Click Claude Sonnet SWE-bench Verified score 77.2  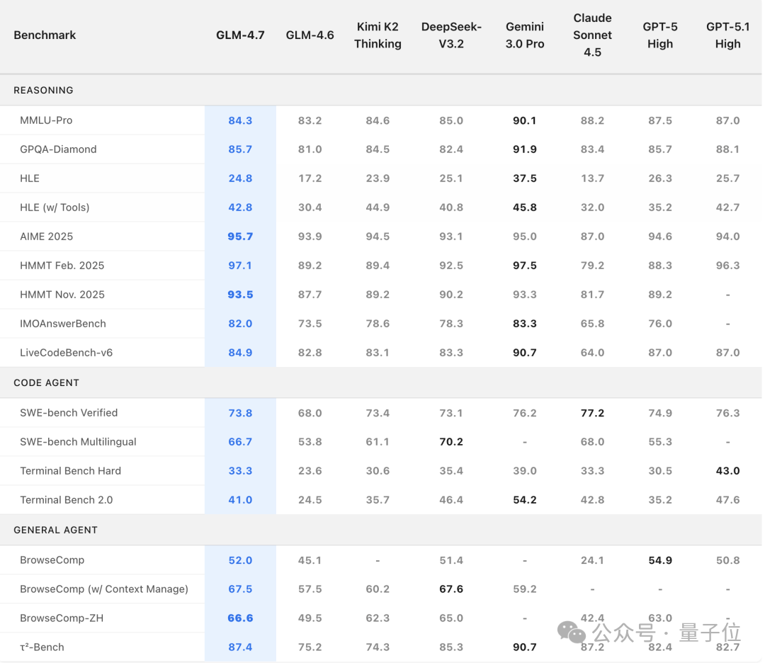tap(592, 413)
